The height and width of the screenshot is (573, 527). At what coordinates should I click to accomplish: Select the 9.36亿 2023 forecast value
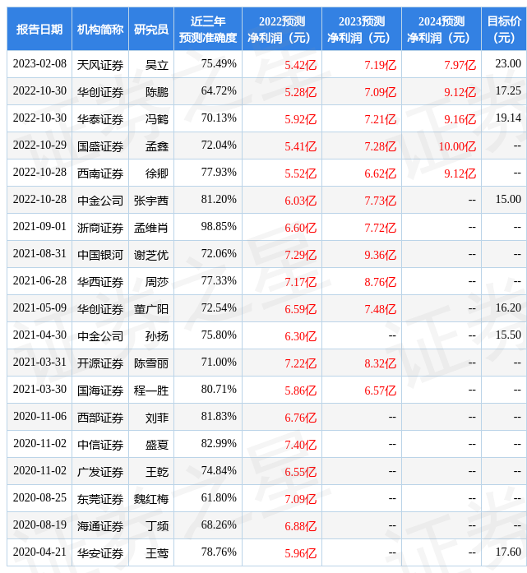coord(381,255)
